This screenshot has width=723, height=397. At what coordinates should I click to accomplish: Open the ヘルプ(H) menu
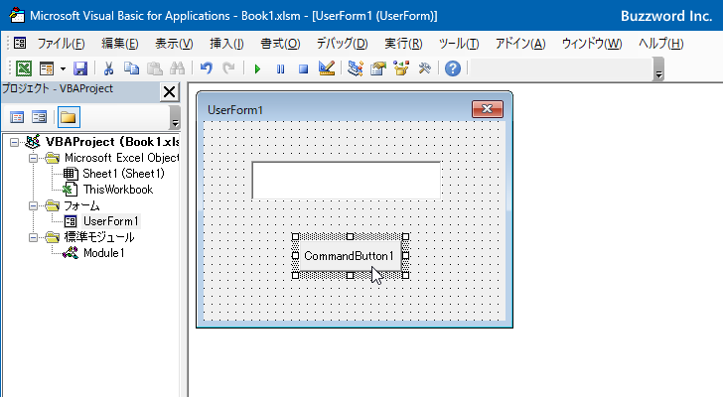tap(660, 44)
